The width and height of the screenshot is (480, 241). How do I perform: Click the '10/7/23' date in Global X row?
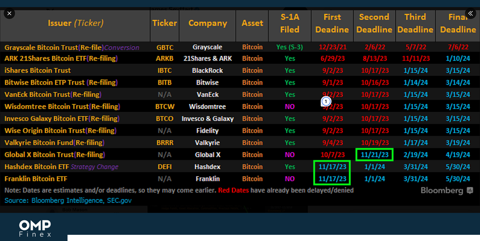click(x=333, y=155)
